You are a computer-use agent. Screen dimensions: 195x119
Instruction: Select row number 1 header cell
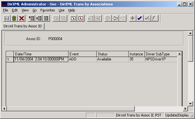click(10, 59)
